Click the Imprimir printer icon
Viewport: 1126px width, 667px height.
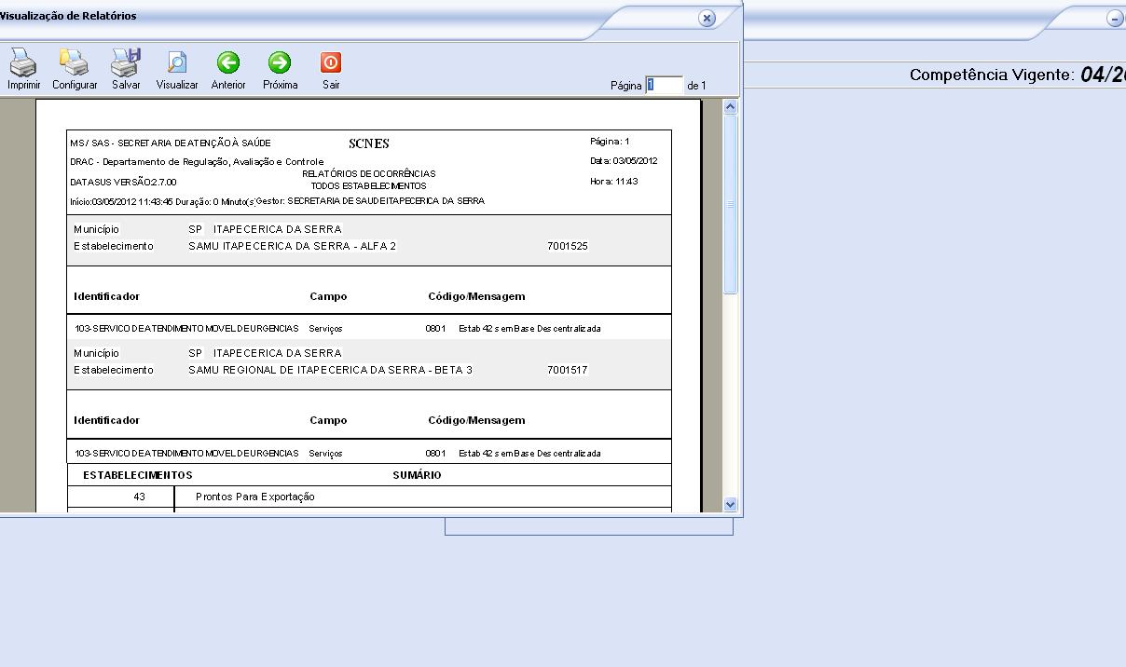click(23, 63)
